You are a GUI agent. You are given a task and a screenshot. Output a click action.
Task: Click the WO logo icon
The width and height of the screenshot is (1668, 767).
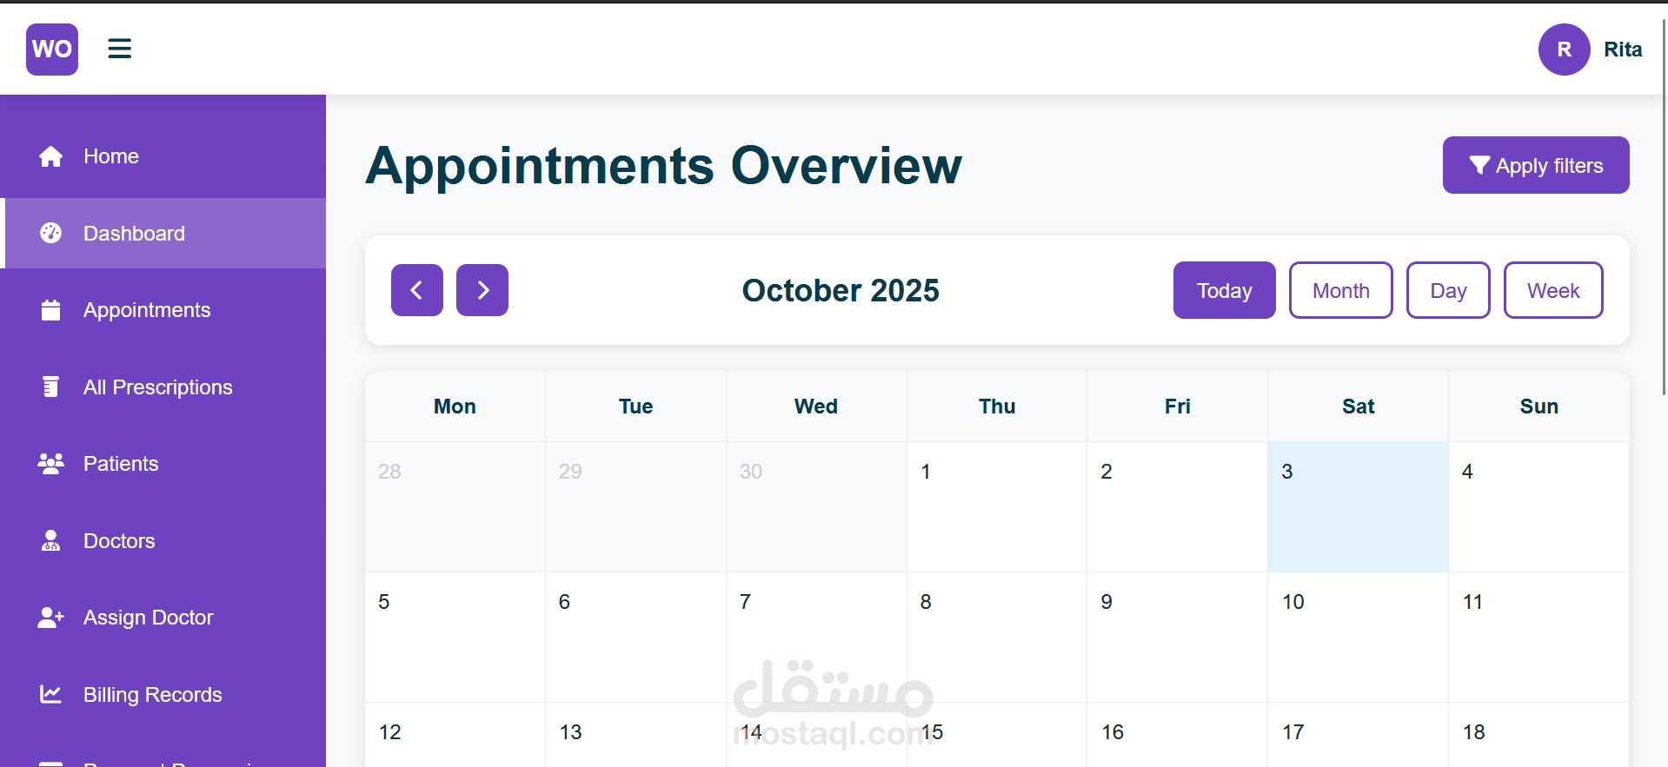click(52, 50)
